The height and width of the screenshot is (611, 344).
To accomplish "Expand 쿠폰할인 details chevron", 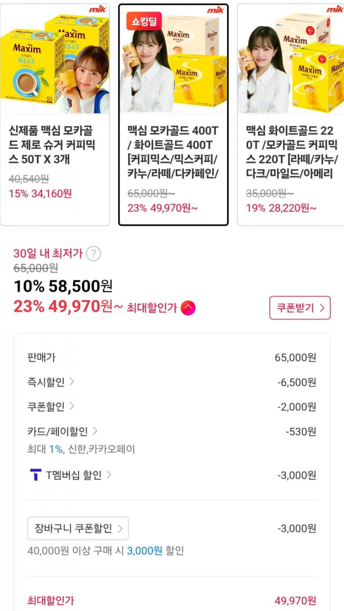I will pyautogui.click(x=72, y=407).
